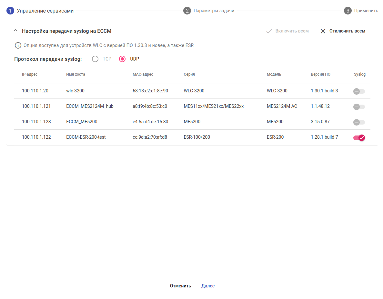
Task: Toggle Syslog switch for wlc-3200
Action: click(359, 91)
